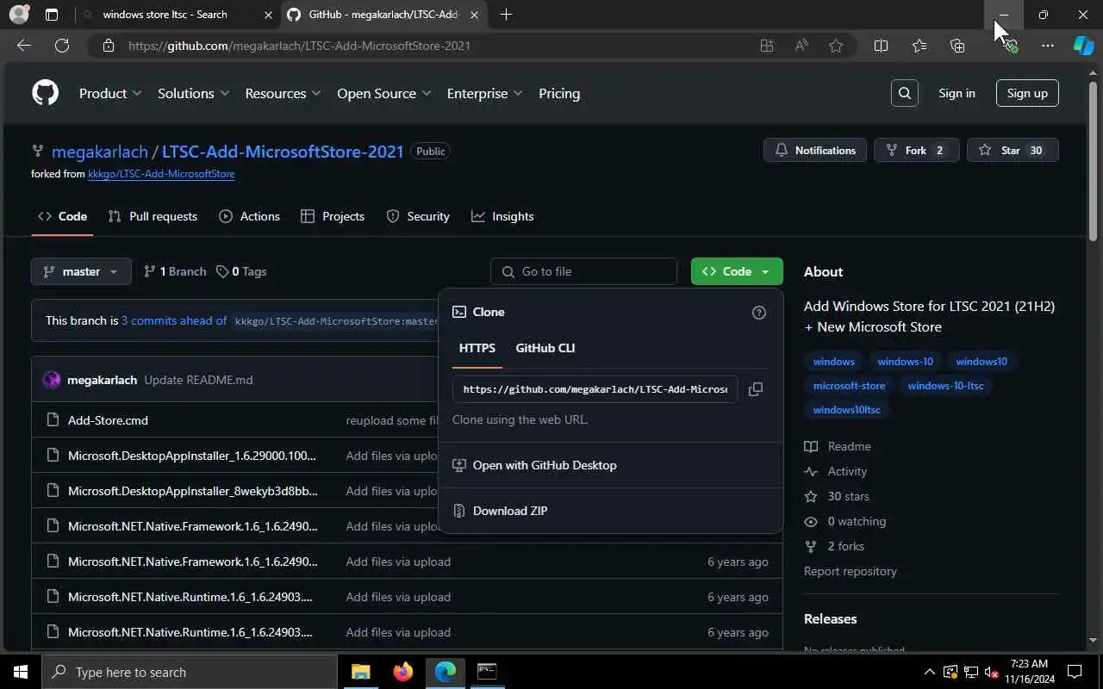The image size is (1103, 689).
Task: Click Report repository link
Action: (x=851, y=571)
